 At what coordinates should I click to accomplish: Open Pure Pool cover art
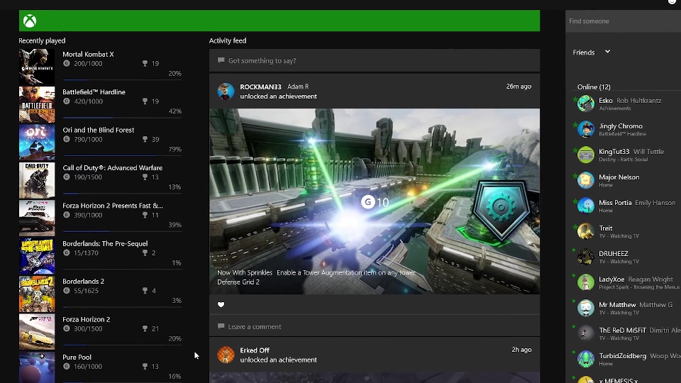click(37, 367)
